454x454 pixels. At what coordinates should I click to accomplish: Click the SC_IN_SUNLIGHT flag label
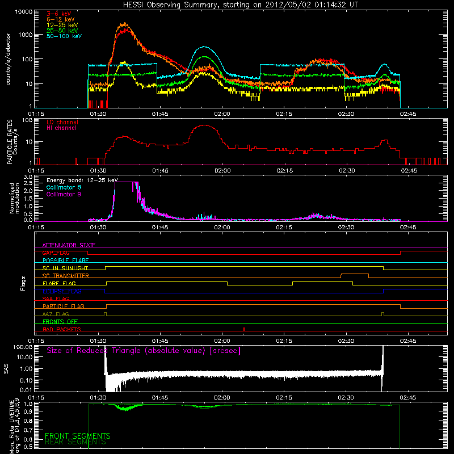pyautogui.click(x=65, y=268)
